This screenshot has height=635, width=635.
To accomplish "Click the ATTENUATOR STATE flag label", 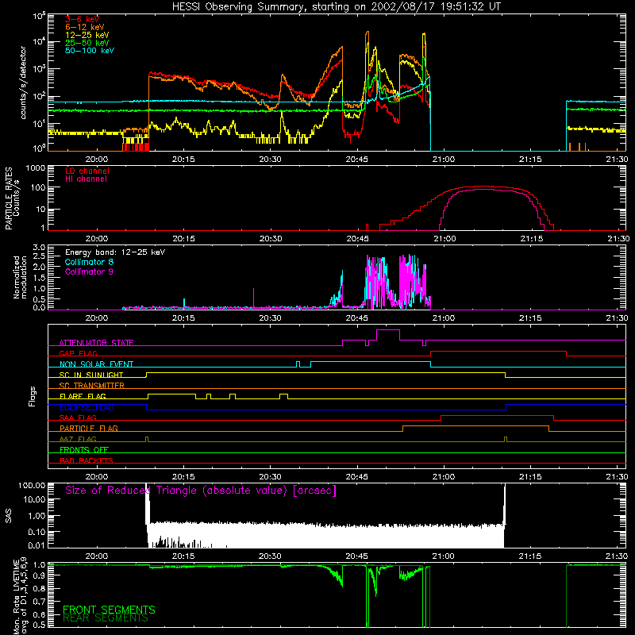I will point(96,343).
